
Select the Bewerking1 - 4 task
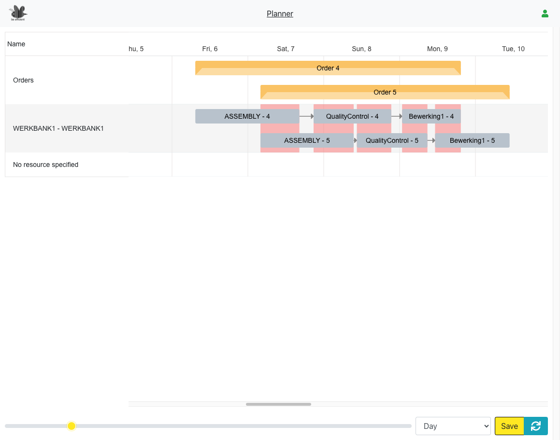click(x=431, y=116)
